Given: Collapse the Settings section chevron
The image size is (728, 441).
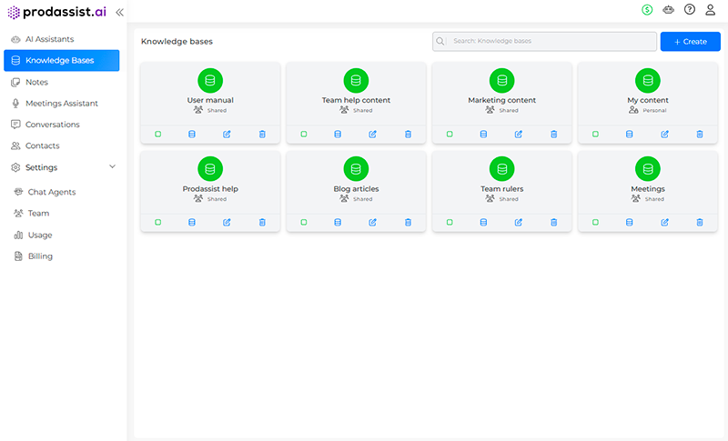Looking at the screenshot, I should (x=112, y=167).
